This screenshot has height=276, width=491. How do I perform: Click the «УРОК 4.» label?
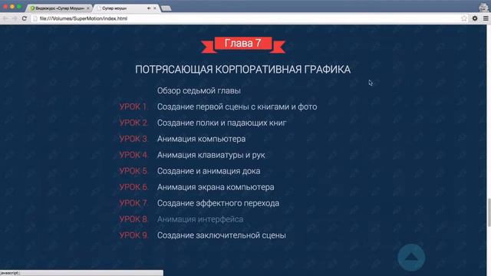coord(133,155)
